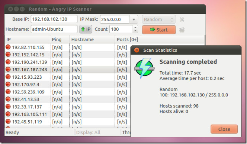Click the green up-arrow IP button
Viewport: 247px width, 144px height.
[x=86, y=29]
